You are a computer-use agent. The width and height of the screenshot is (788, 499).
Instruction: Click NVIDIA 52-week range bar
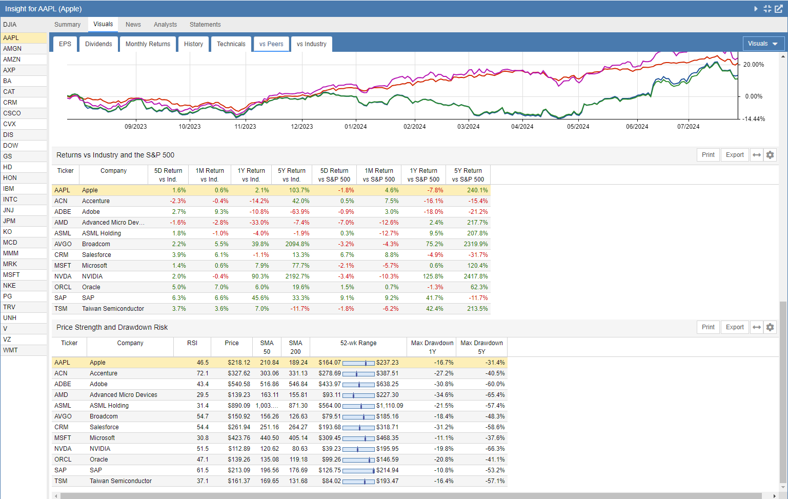pyautogui.click(x=358, y=449)
